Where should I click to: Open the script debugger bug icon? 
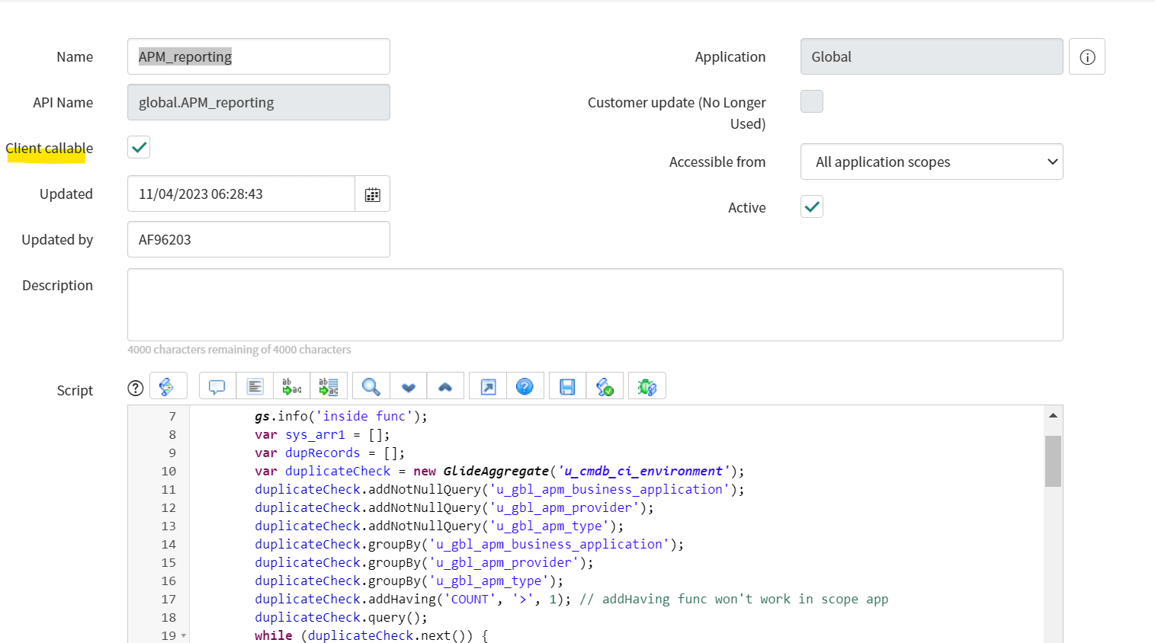[646, 386]
